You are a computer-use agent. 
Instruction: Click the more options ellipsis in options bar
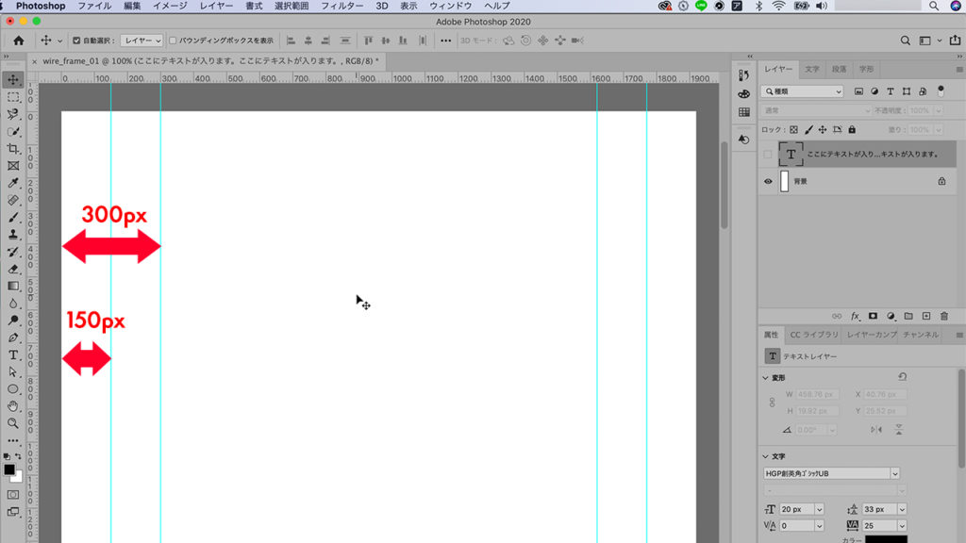[x=445, y=41]
